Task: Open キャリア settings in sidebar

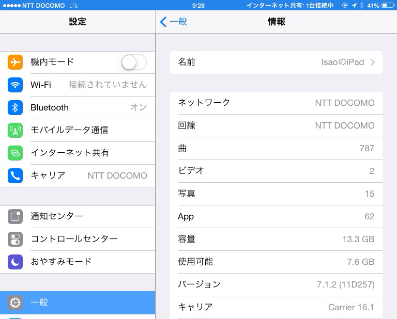Action: pyautogui.click(x=78, y=176)
